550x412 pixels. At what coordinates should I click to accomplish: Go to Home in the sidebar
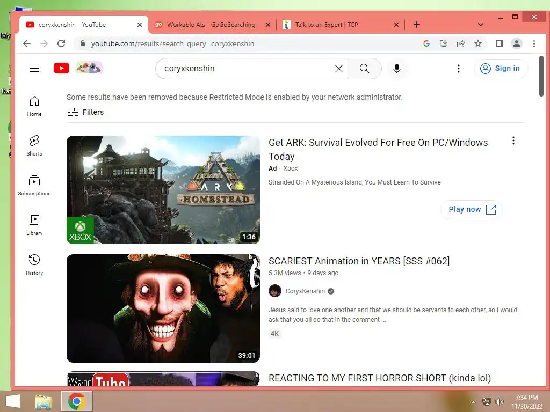[34, 106]
